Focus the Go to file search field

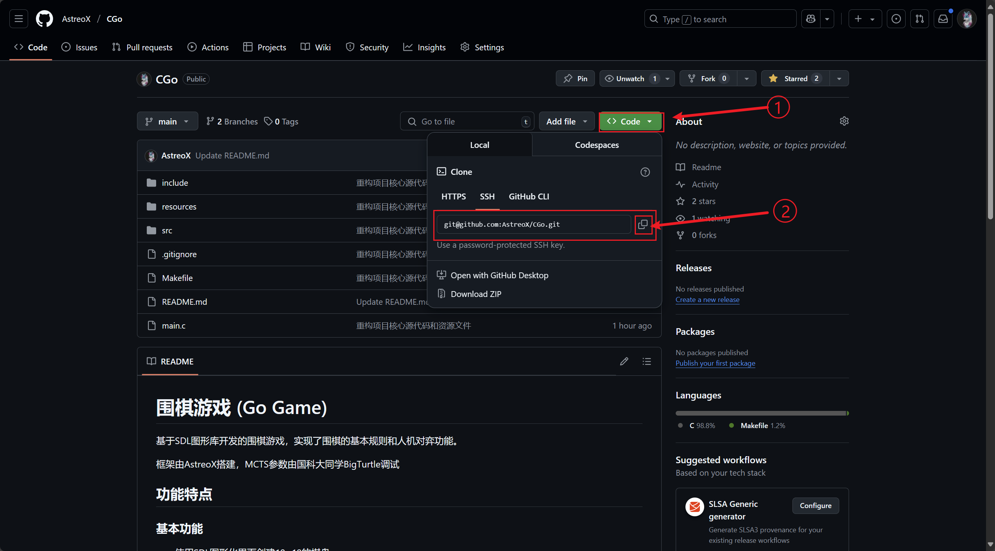[467, 121]
